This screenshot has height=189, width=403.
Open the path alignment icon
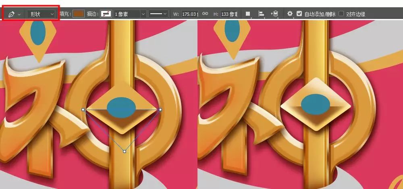click(261, 14)
